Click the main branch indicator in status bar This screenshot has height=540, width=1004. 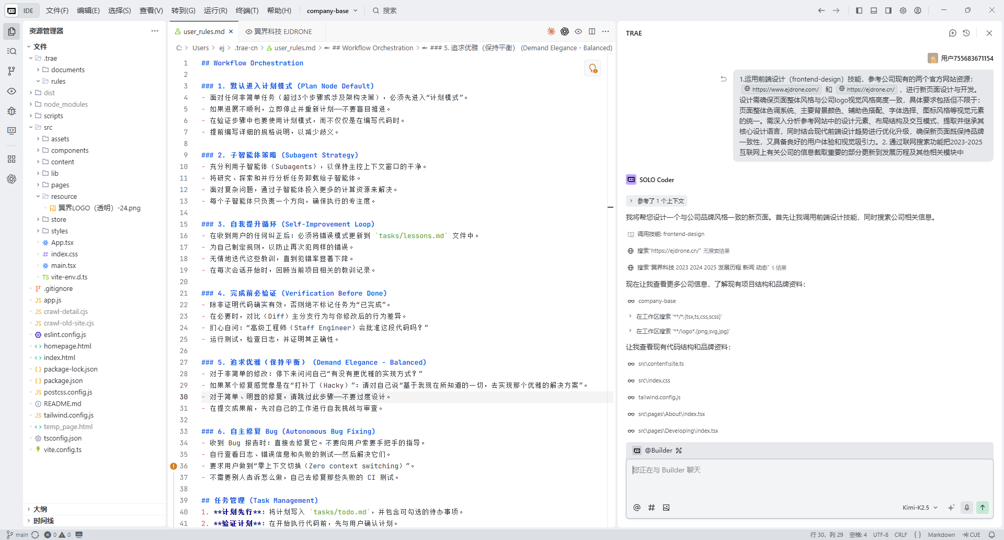18,535
